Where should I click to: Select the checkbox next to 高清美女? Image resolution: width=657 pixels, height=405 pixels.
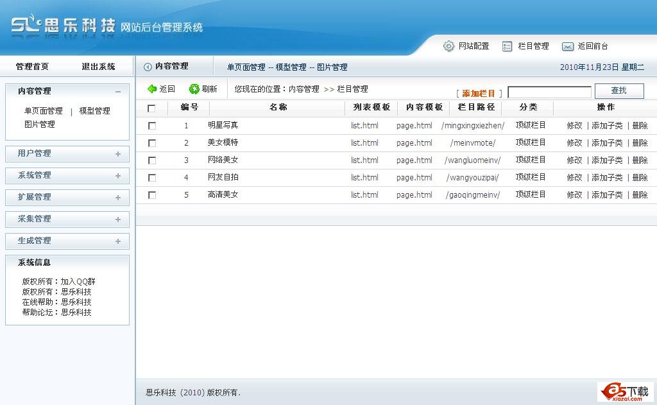(x=151, y=194)
